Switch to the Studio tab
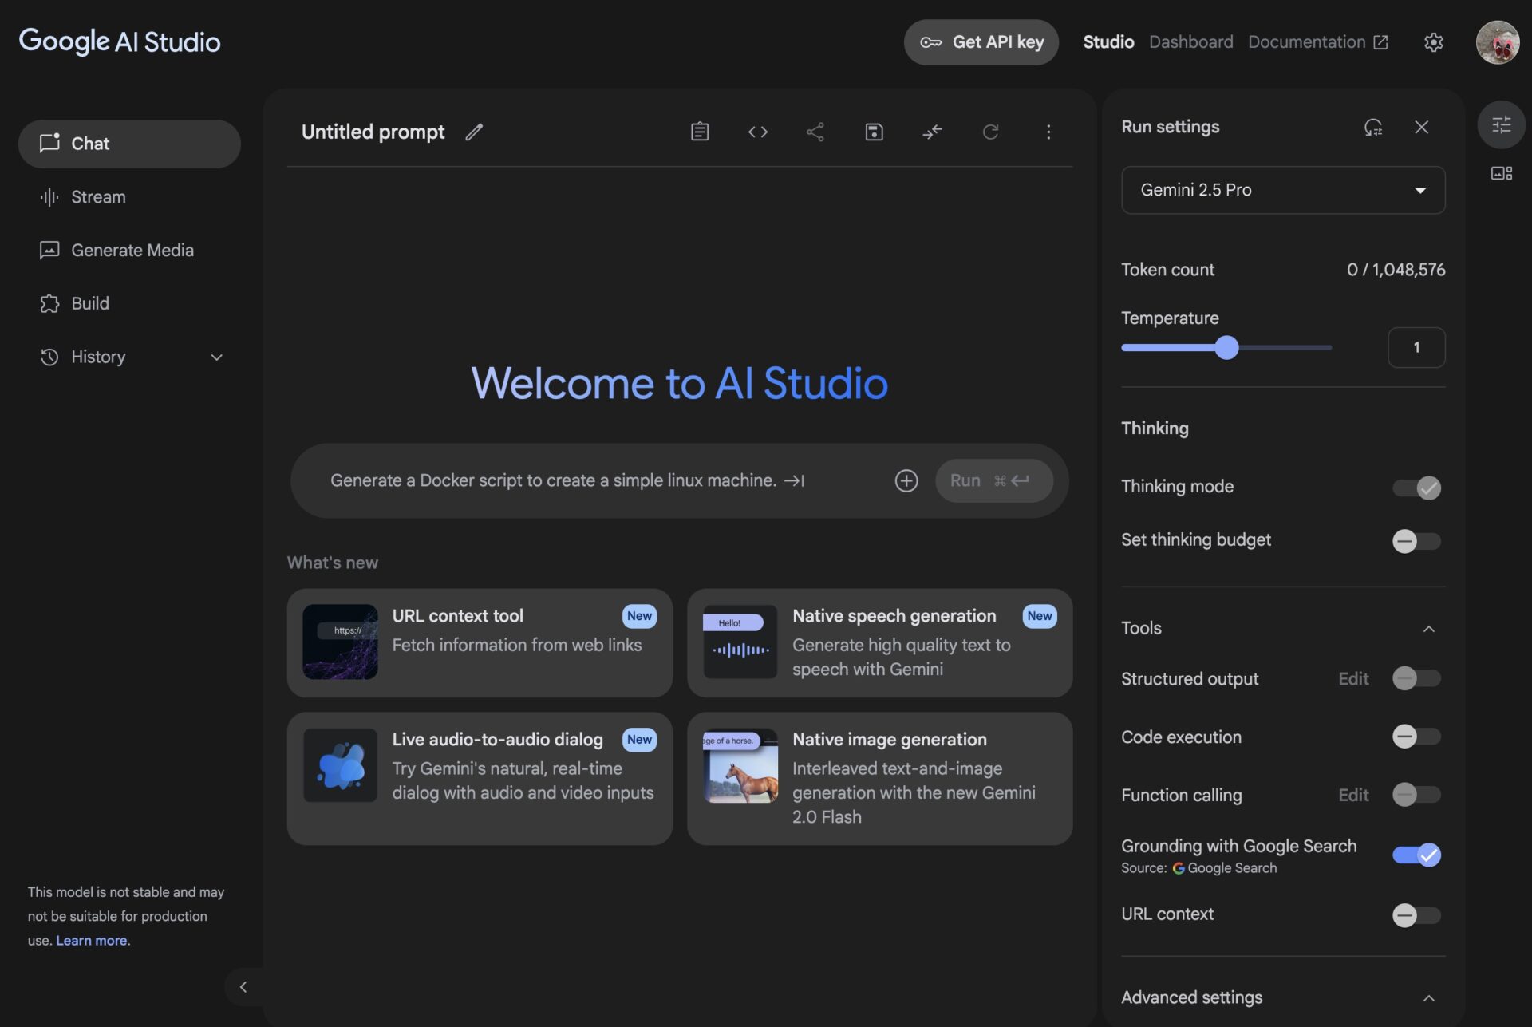The width and height of the screenshot is (1532, 1027). pos(1108,42)
